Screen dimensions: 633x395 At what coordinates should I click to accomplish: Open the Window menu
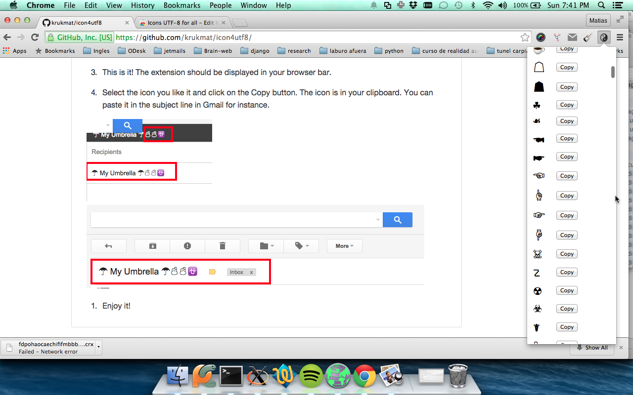(x=254, y=5)
